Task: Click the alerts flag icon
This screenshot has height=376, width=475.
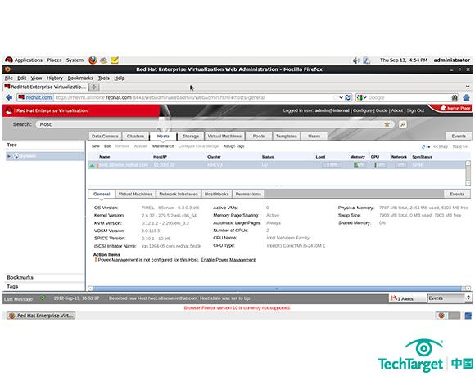Action: 394,298
